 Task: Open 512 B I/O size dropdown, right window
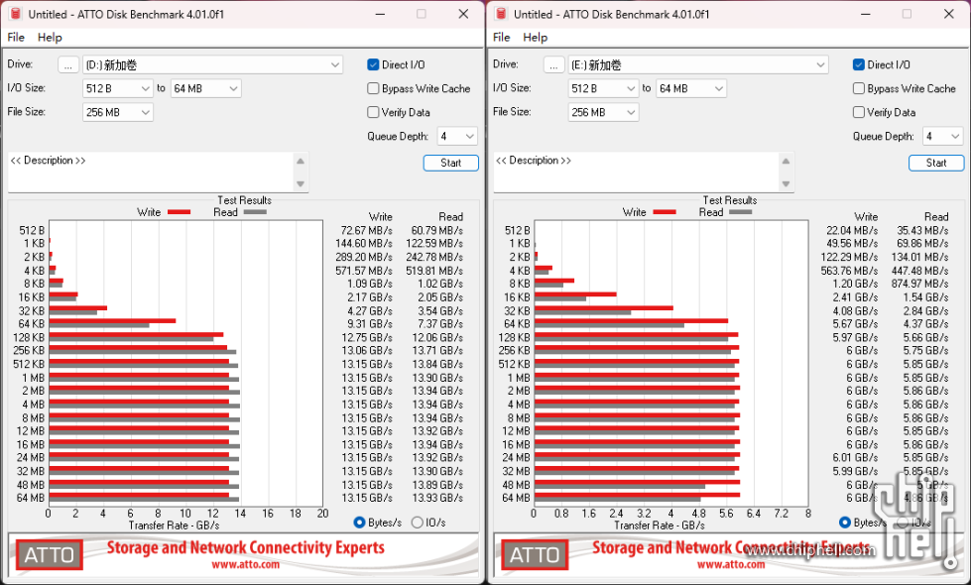(603, 88)
